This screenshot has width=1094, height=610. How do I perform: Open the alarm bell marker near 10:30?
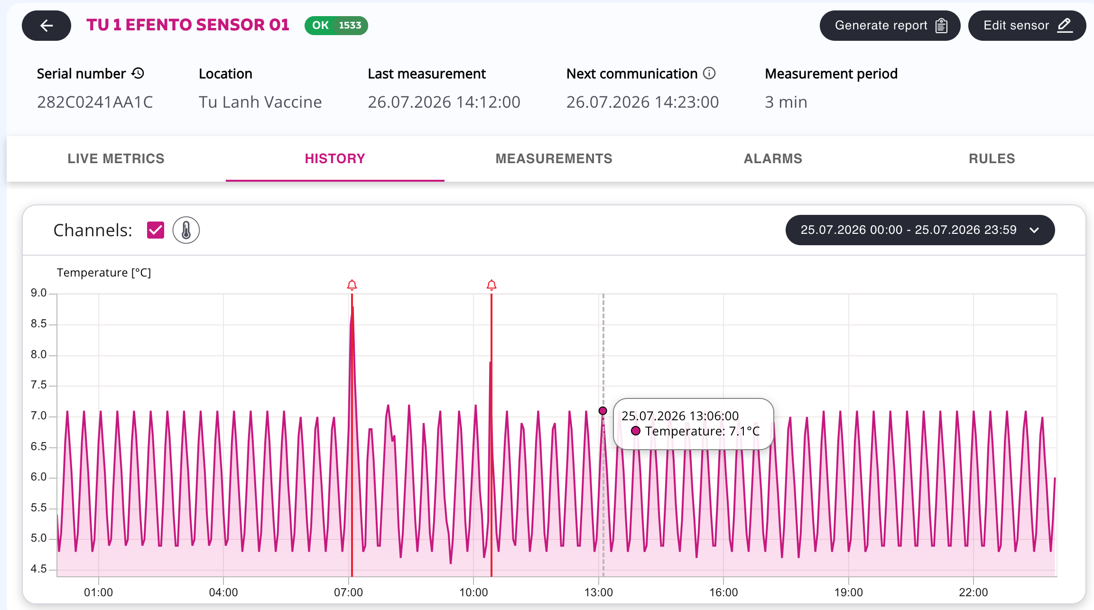491,285
